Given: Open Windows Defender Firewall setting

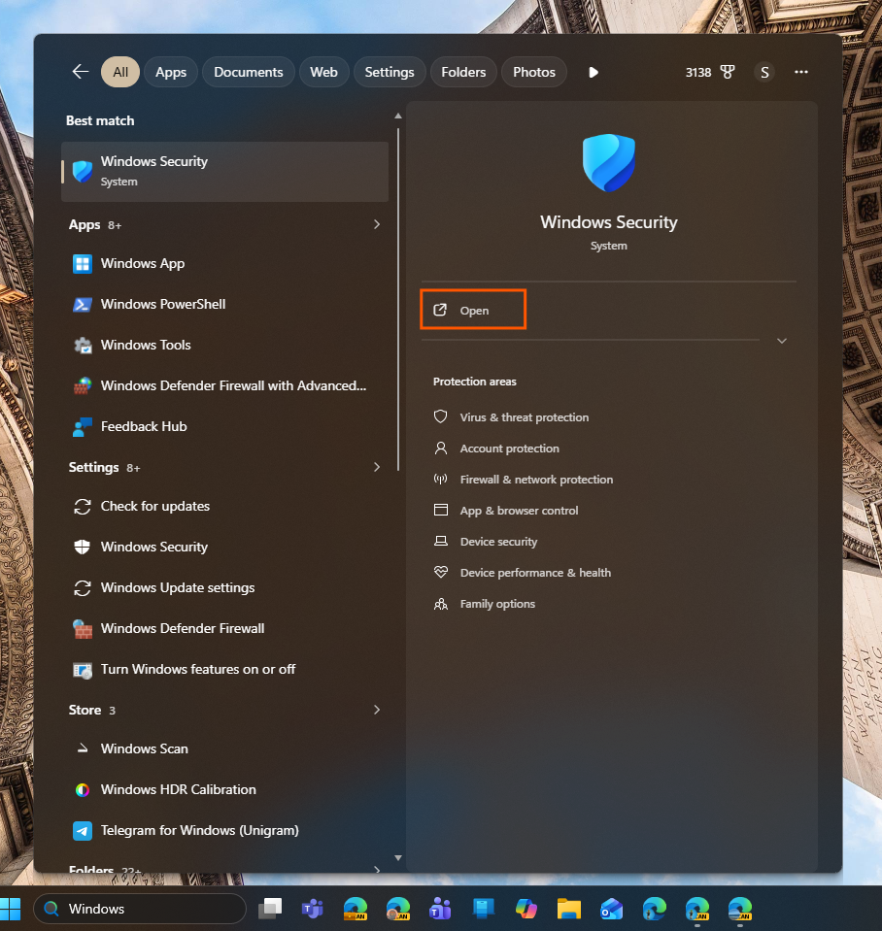Looking at the screenshot, I should (225, 628).
